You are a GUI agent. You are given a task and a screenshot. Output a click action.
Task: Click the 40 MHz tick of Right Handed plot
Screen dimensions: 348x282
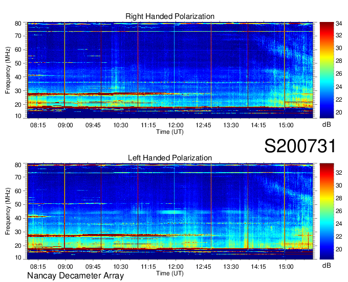pyautogui.click(x=18, y=77)
